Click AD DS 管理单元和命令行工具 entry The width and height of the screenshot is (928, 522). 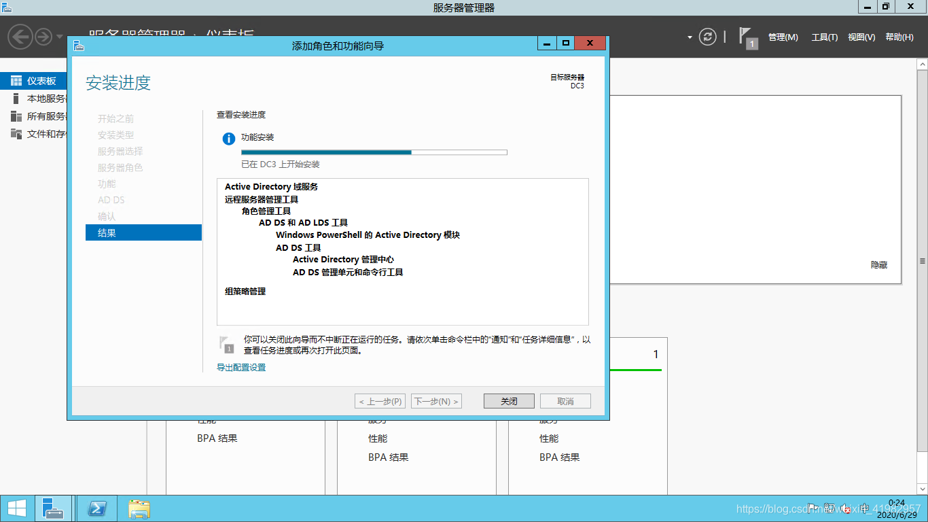pyautogui.click(x=348, y=273)
